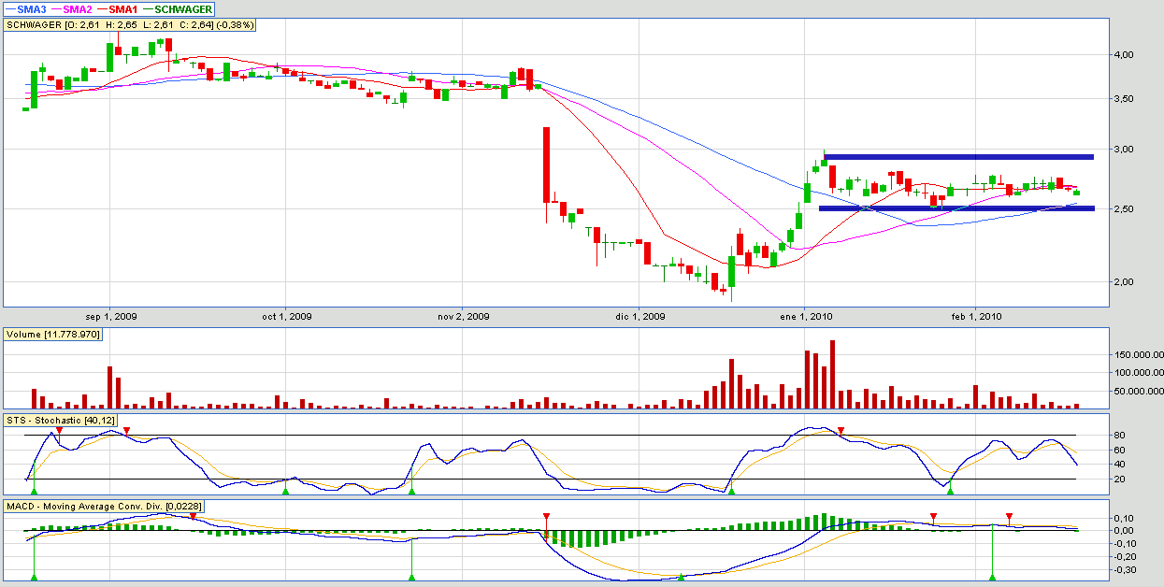The height and width of the screenshot is (587, 1164).
Task: Click the 'feb 1, 2010' date axis label
Action: tap(976, 317)
